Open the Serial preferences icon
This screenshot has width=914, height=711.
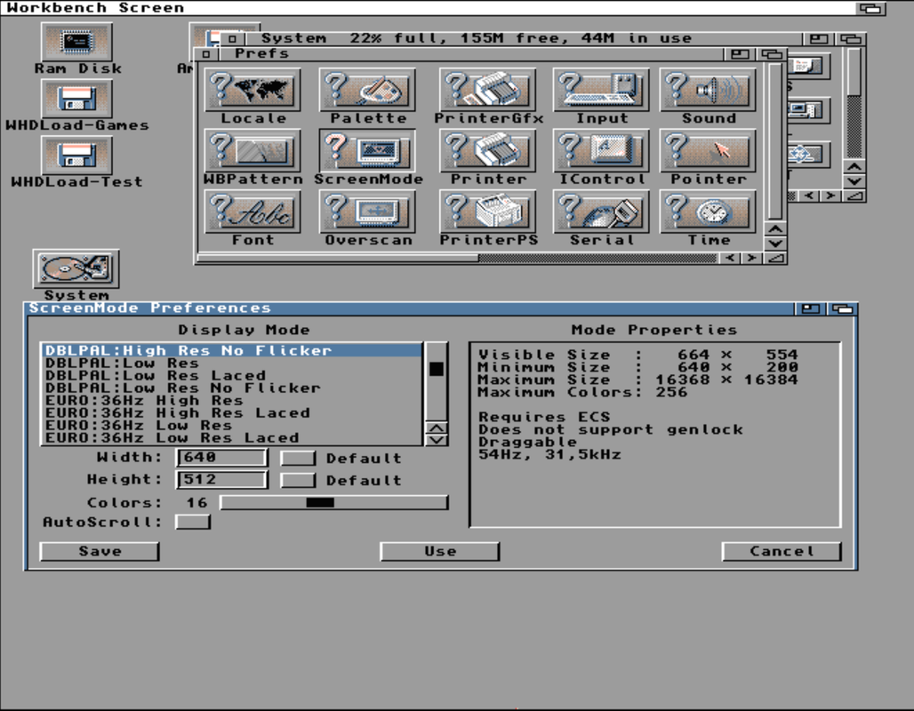(x=601, y=211)
